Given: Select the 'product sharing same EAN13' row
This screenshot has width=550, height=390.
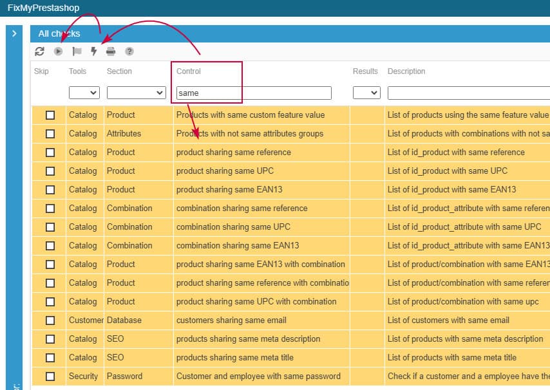Looking at the screenshot, I should click(x=229, y=190).
